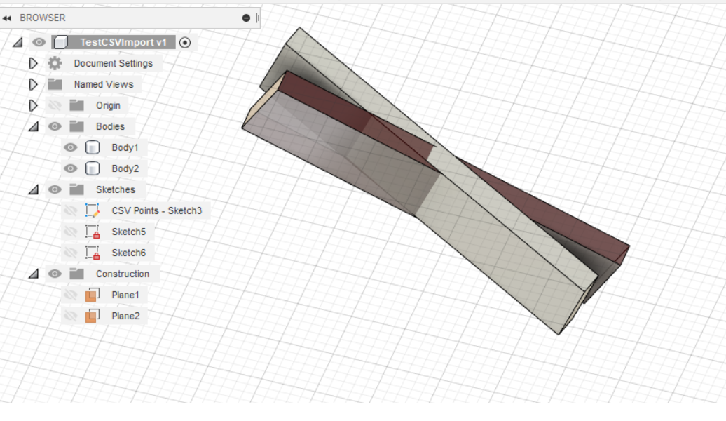Show the hidden Sketch6

[x=70, y=253]
